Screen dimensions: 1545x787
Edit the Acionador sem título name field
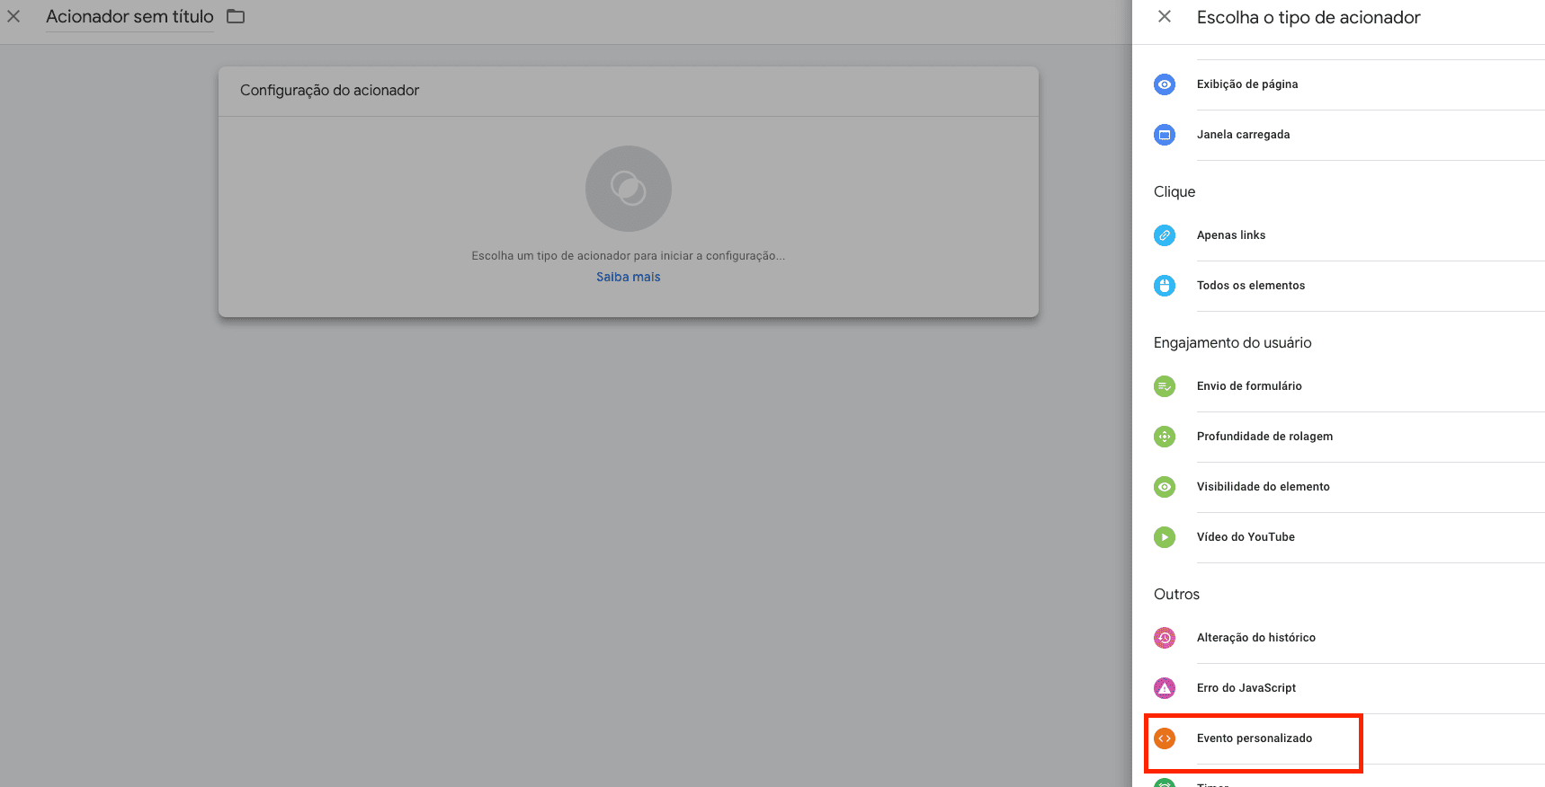pyautogui.click(x=129, y=17)
